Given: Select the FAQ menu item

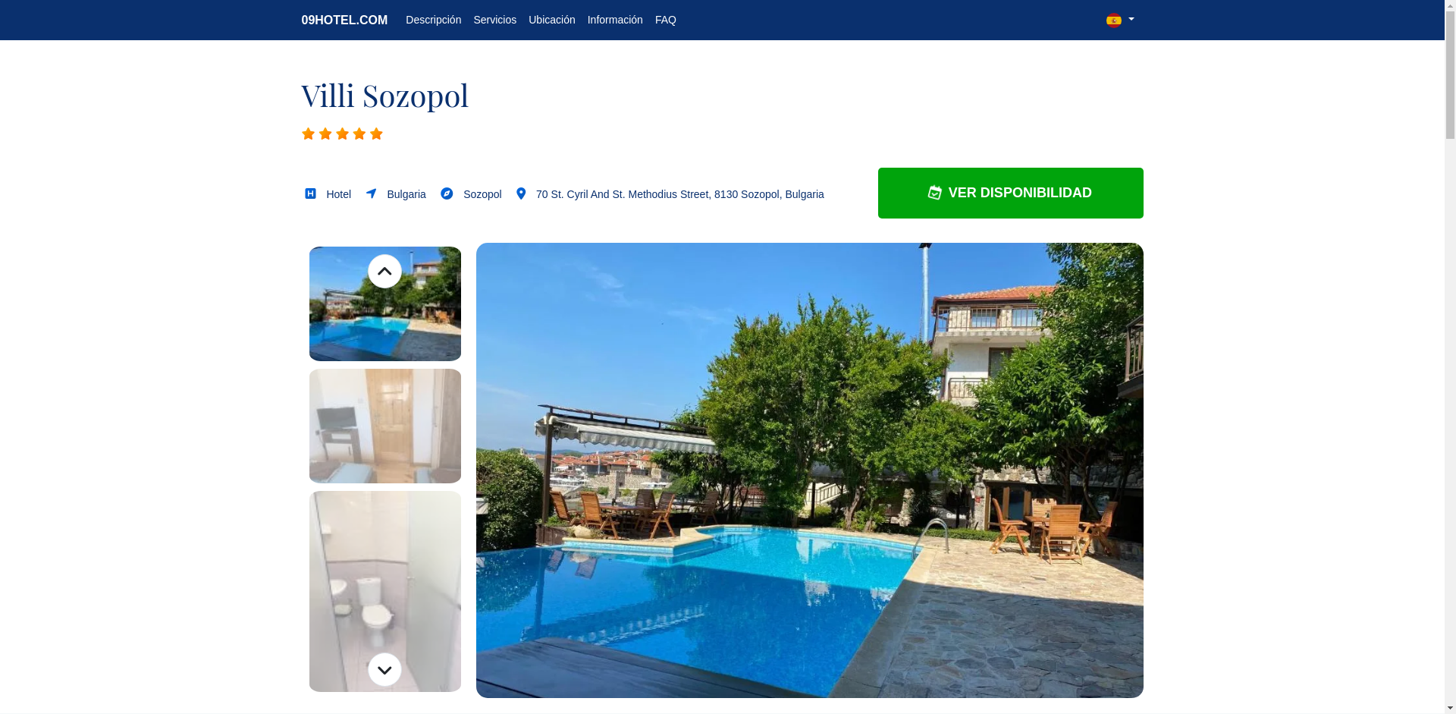Looking at the screenshot, I should 666,20.
